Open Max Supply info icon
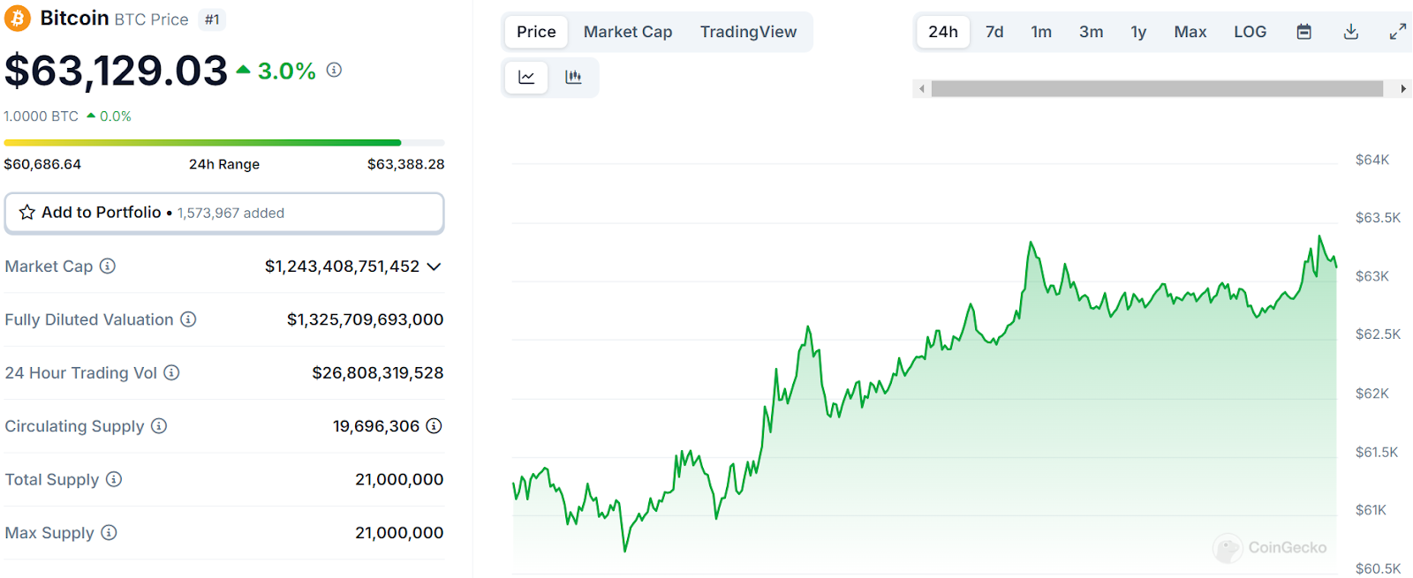This screenshot has height=578, width=1413. point(109,533)
